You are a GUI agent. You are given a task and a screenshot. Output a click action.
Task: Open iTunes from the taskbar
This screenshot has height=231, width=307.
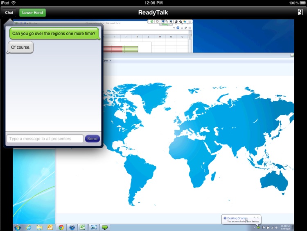point(72,227)
